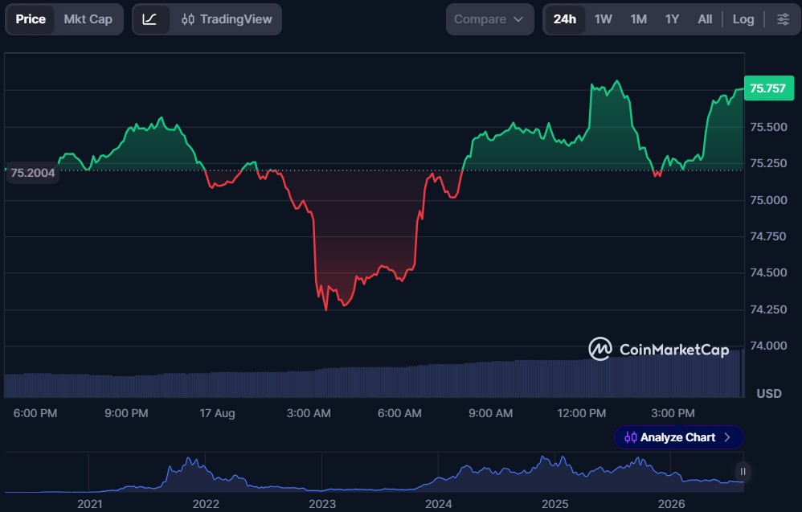Click the 74.250 y-axis label
This screenshot has width=802, height=512.
(x=768, y=309)
